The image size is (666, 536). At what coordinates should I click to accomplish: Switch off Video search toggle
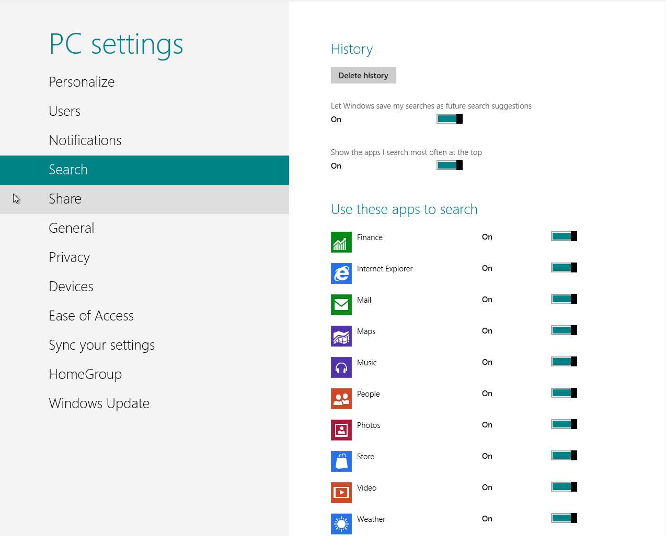(x=564, y=487)
